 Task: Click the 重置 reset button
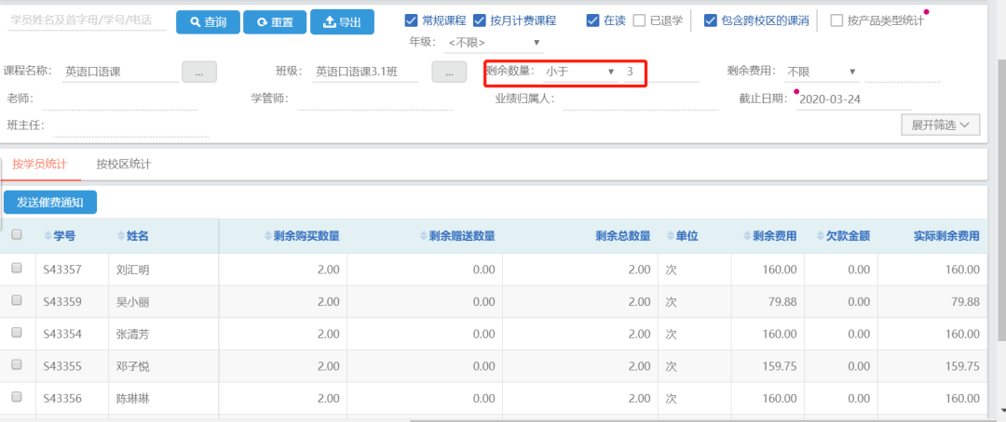(274, 22)
